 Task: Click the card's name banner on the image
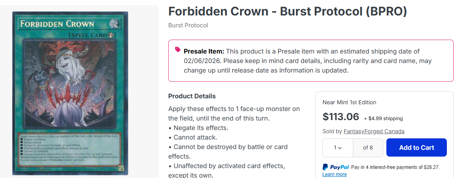tap(58, 24)
